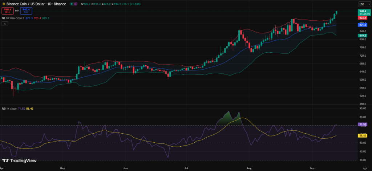This screenshot has height=171, width=372.
Task: Collapse the indicator legend with chevron button
Action: (5, 24)
